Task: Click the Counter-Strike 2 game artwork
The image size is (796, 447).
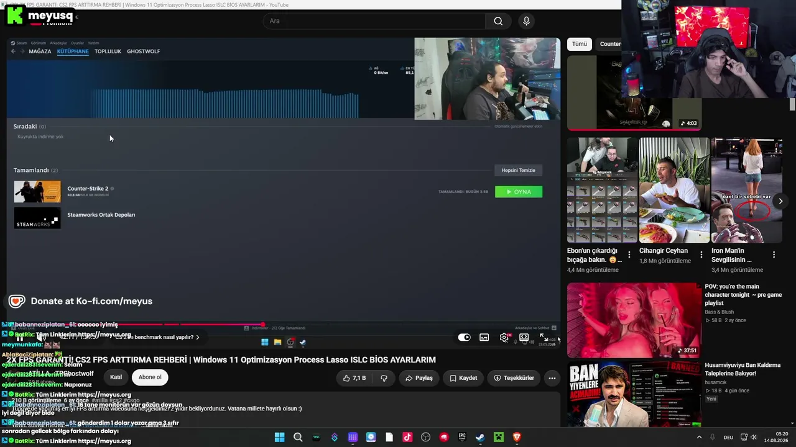Action: click(37, 192)
